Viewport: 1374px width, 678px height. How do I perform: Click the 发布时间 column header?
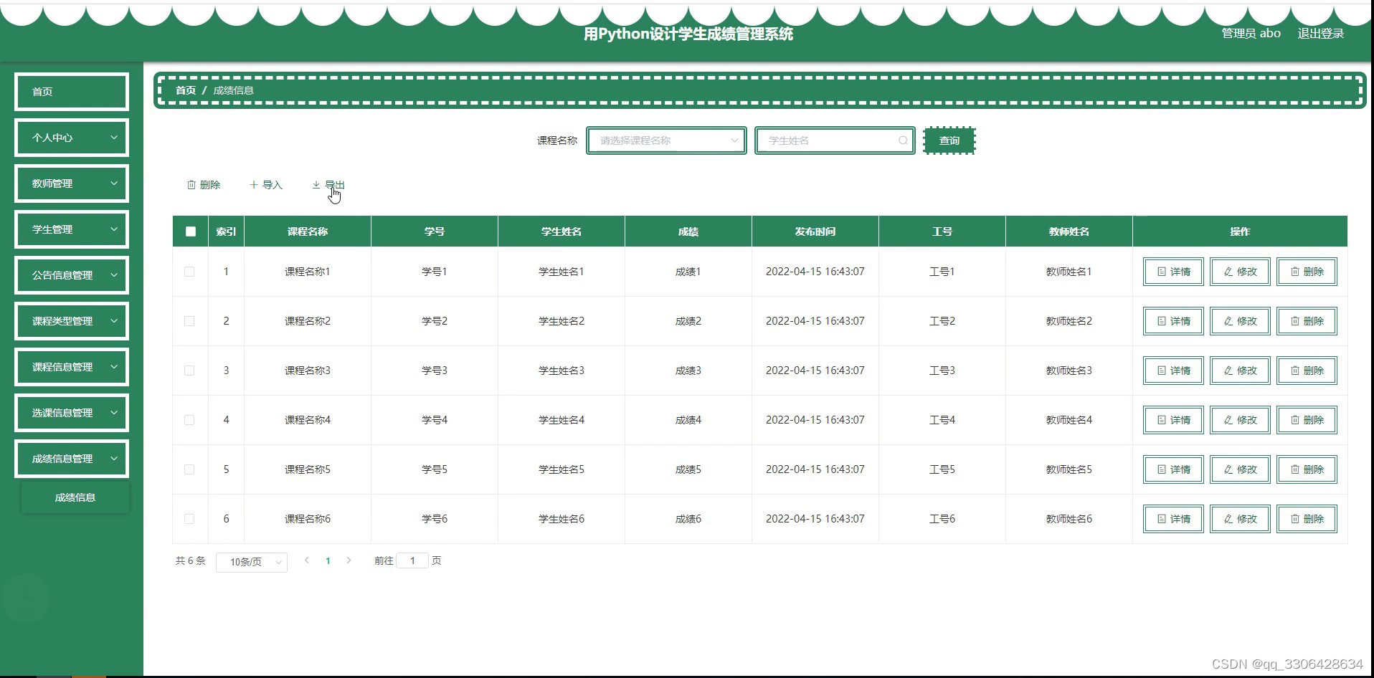[x=815, y=231]
